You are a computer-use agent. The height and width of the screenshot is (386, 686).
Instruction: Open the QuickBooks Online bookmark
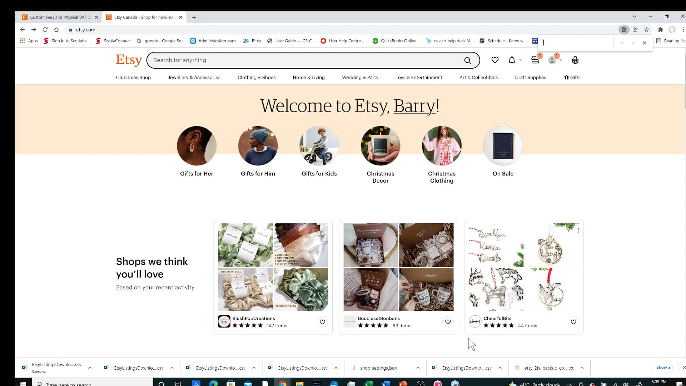point(397,41)
